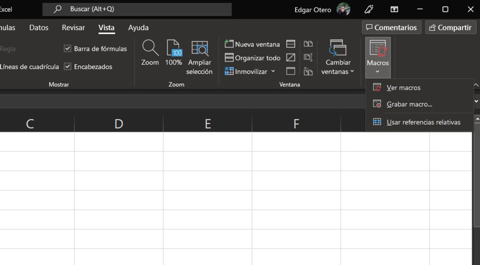Image resolution: width=480 pixels, height=265 pixels.
Task: Enable Desplazamiento sincrónico scrolling icon
Action: (x=308, y=57)
